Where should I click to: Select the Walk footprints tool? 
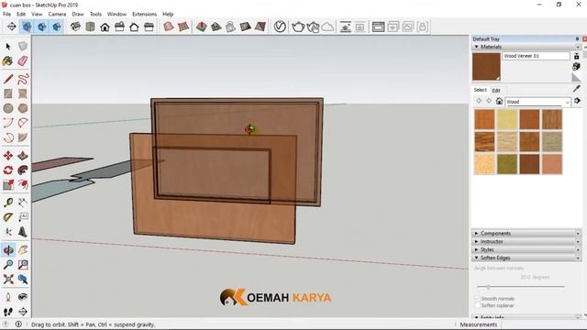point(8,312)
